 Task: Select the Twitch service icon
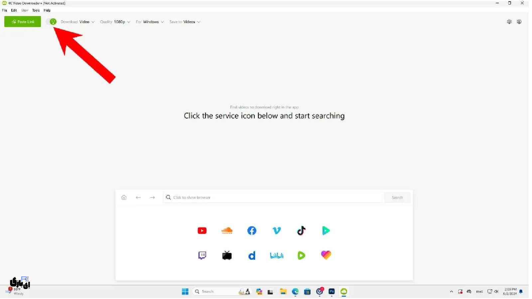(202, 255)
